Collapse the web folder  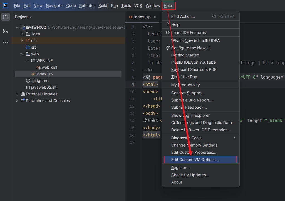[x=22, y=54]
